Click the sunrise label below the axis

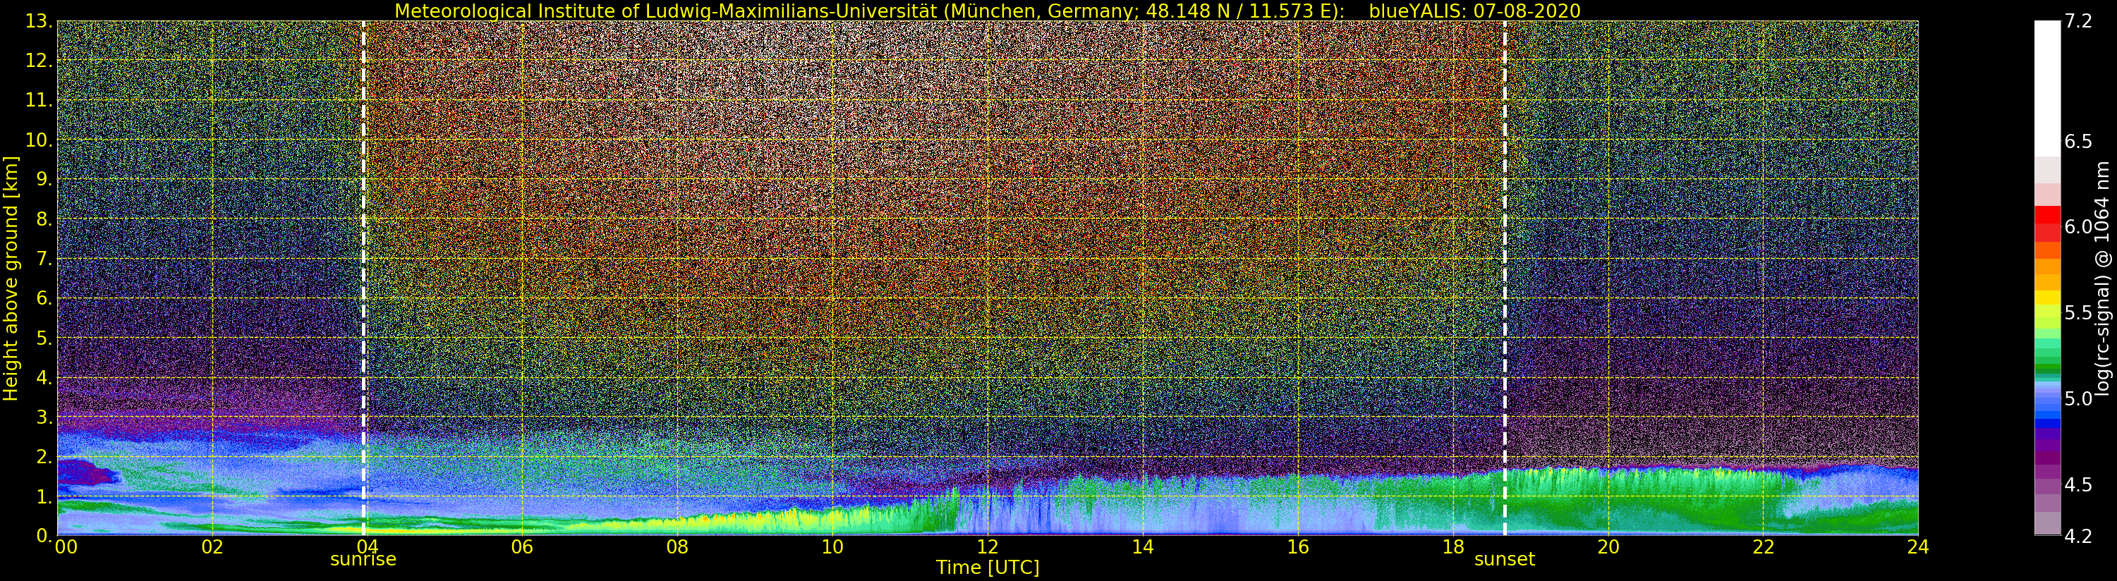coord(363,560)
